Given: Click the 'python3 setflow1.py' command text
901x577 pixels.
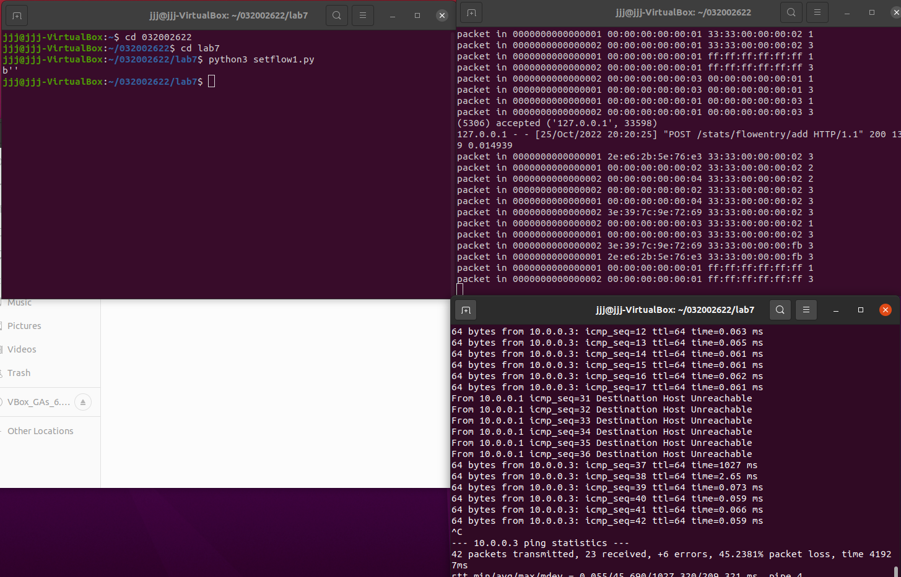Looking at the screenshot, I should coord(261,59).
